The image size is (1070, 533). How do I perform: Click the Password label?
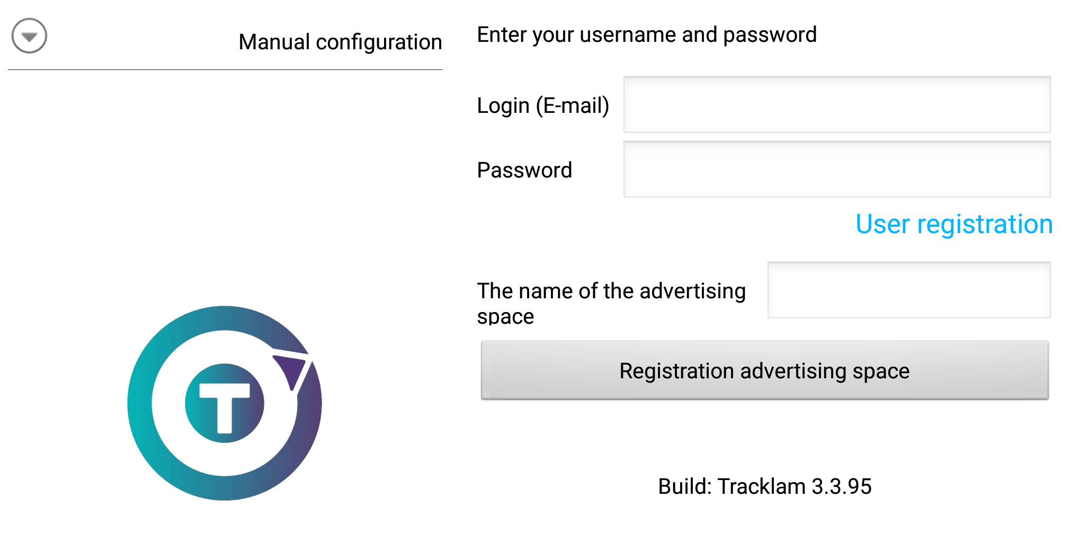point(524,170)
